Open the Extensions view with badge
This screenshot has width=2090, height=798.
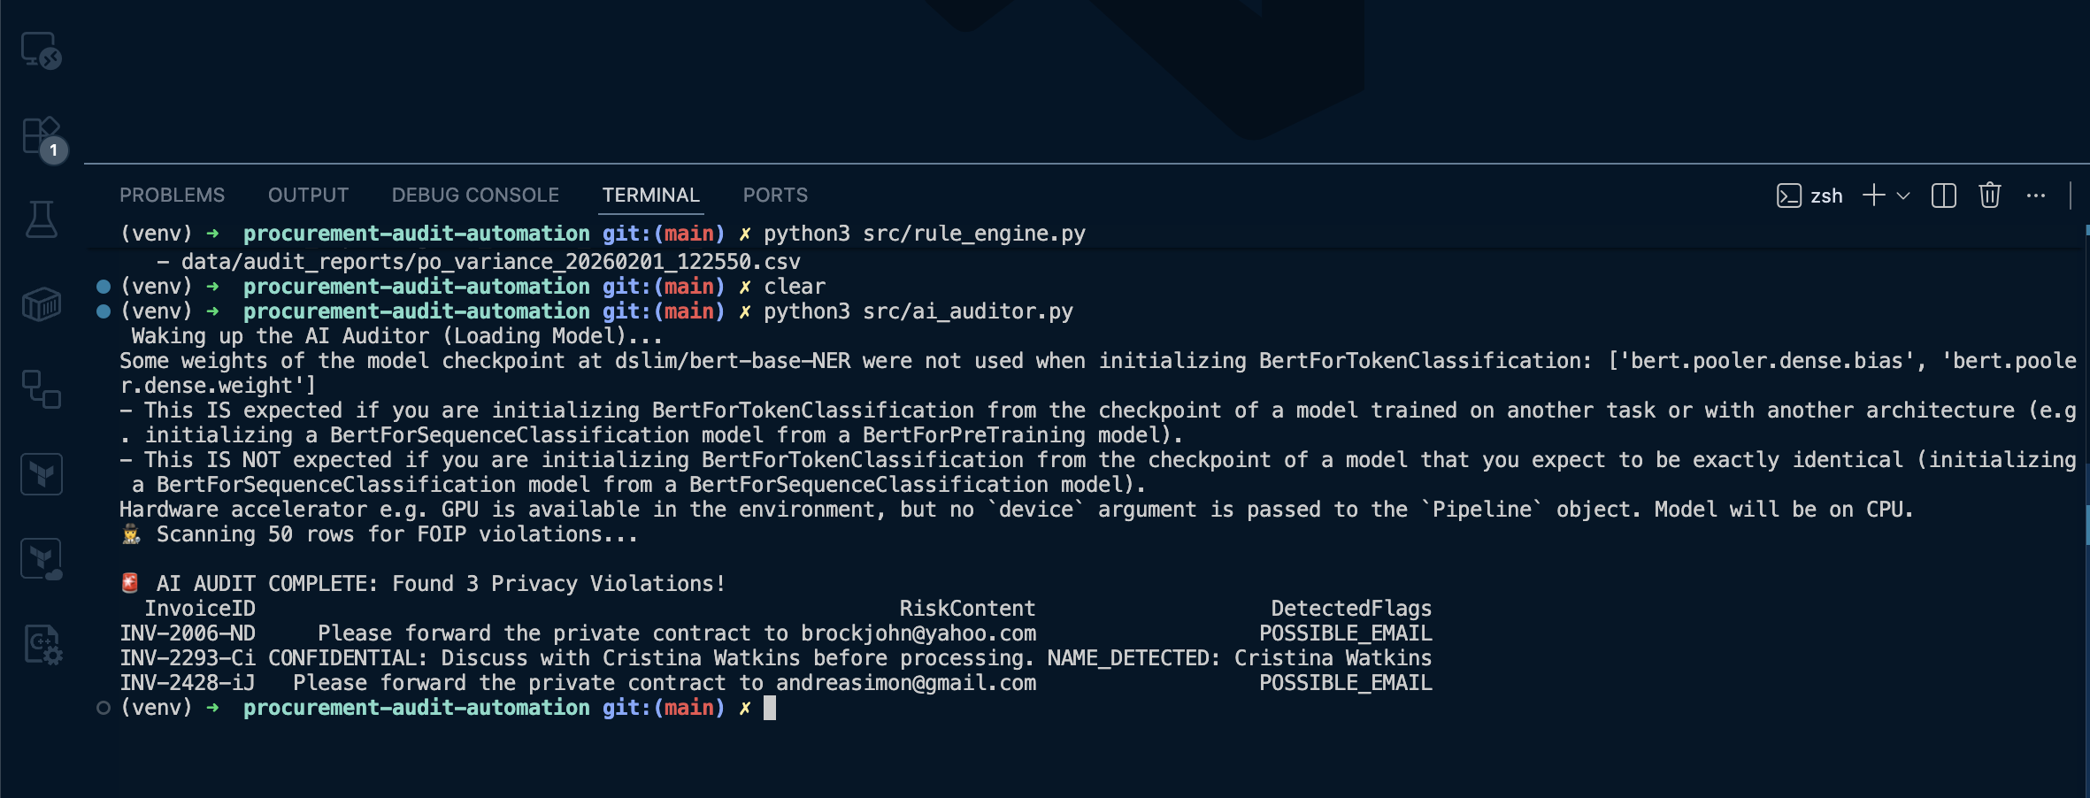click(41, 137)
